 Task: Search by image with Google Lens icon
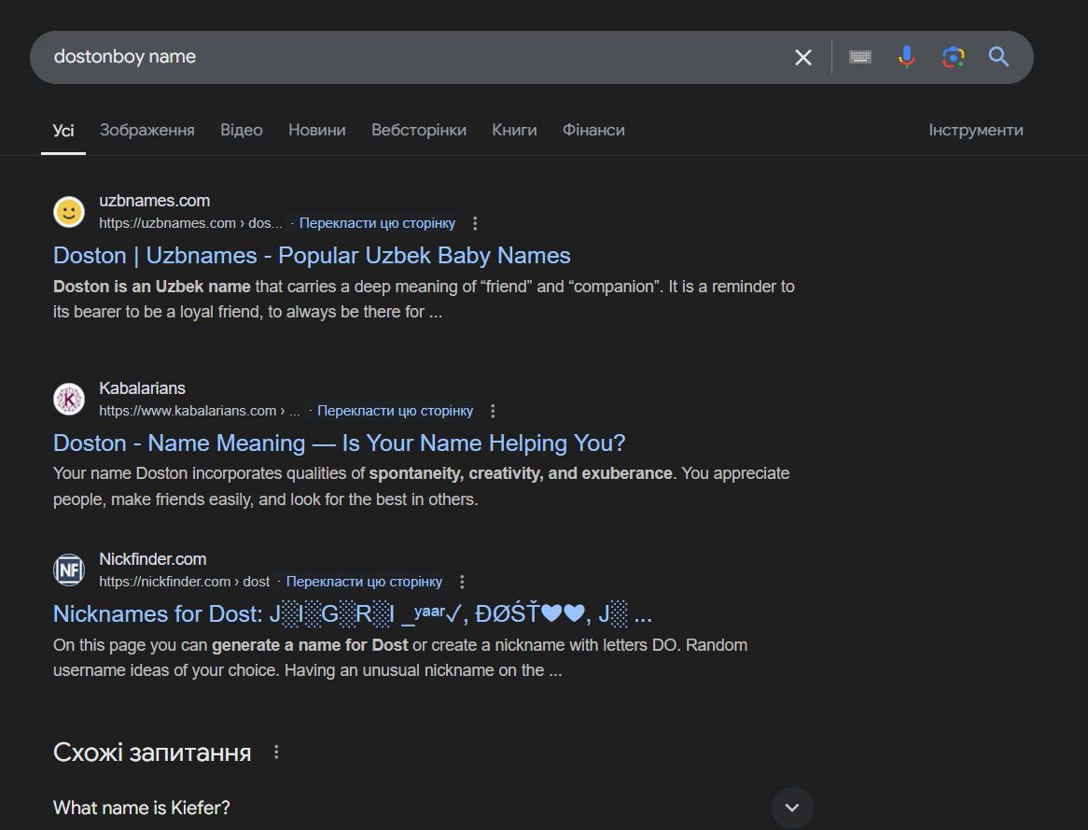click(x=953, y=58)
